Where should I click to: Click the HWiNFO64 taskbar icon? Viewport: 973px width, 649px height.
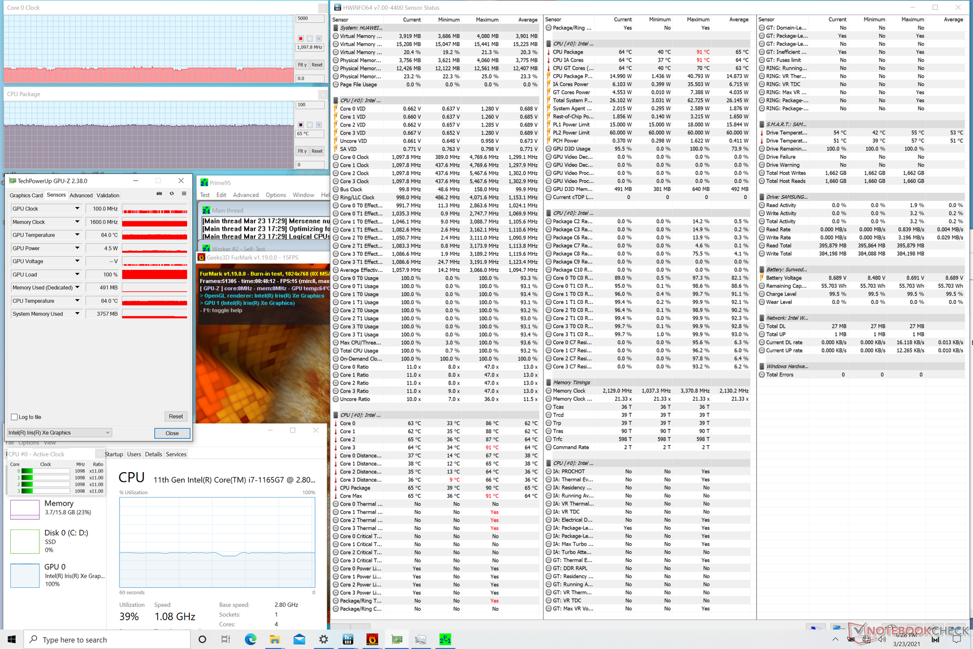tap(348, 640)
